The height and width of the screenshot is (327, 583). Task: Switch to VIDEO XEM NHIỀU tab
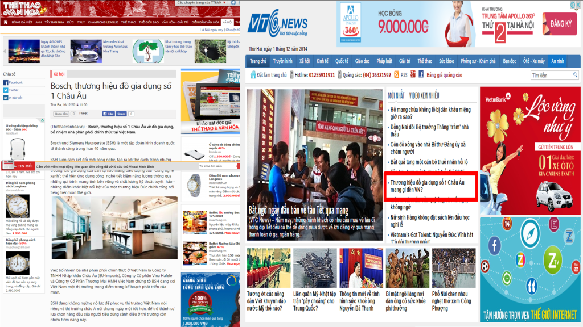pyautogui.click(x=424, y=95)
